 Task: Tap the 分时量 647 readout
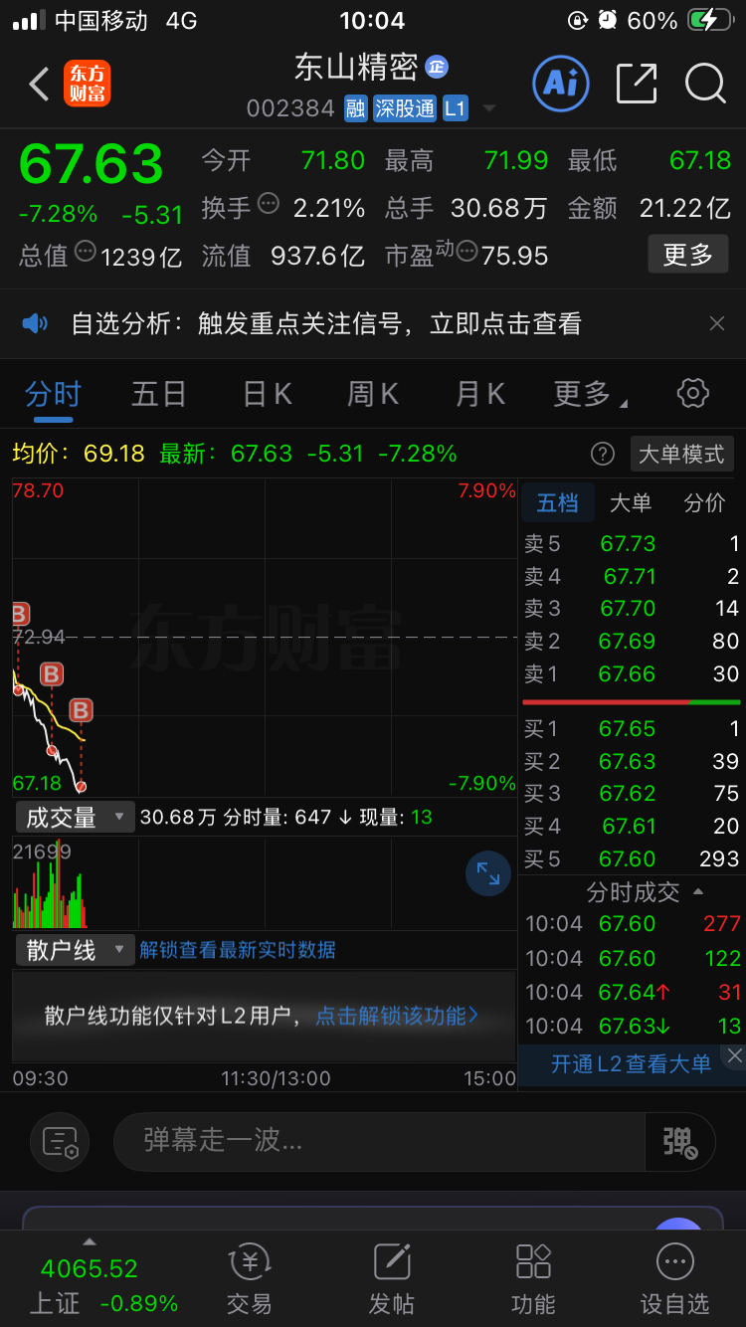(277, 818)
